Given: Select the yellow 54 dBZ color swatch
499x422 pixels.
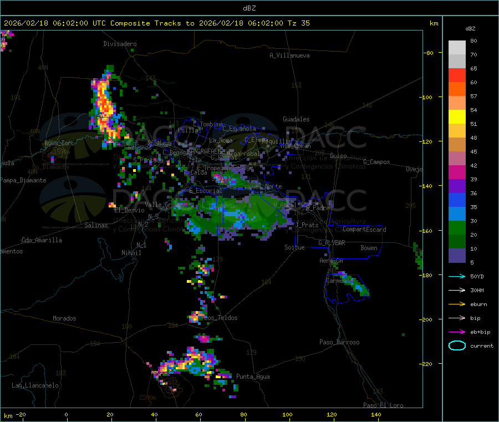Looking at the screenshot, I should [457, 117].
